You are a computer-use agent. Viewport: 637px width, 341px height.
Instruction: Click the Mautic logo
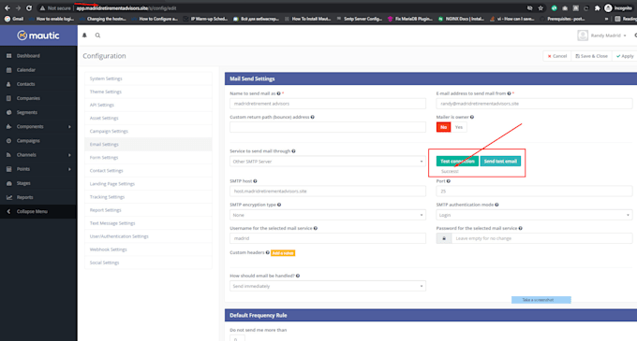pyautogui.click(x=38, y=36)
